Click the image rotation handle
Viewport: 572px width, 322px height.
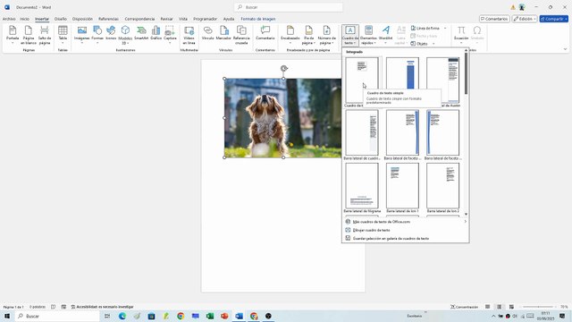(x=284, y=68)
